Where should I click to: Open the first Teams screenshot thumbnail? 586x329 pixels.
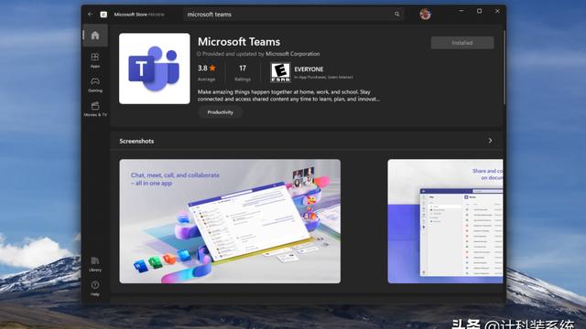(230, 221)
